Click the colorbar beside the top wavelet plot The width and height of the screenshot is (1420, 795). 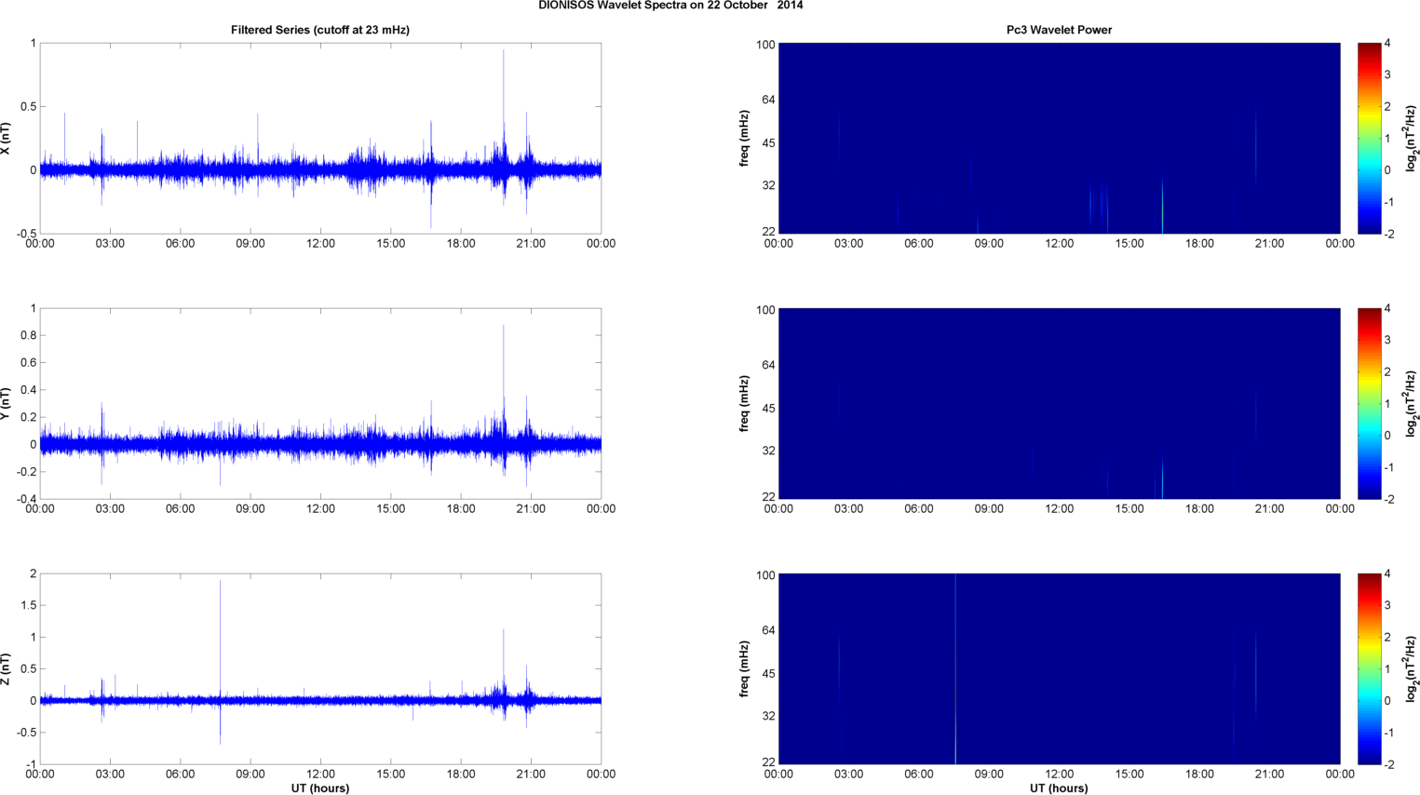[1369, 138]
